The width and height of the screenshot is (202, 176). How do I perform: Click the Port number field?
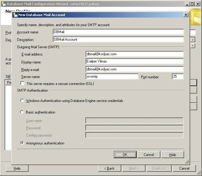tap(178, 76)
